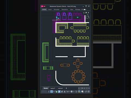
Task: Click the cyan stretch grip arrow on bench
Action: 78,17
